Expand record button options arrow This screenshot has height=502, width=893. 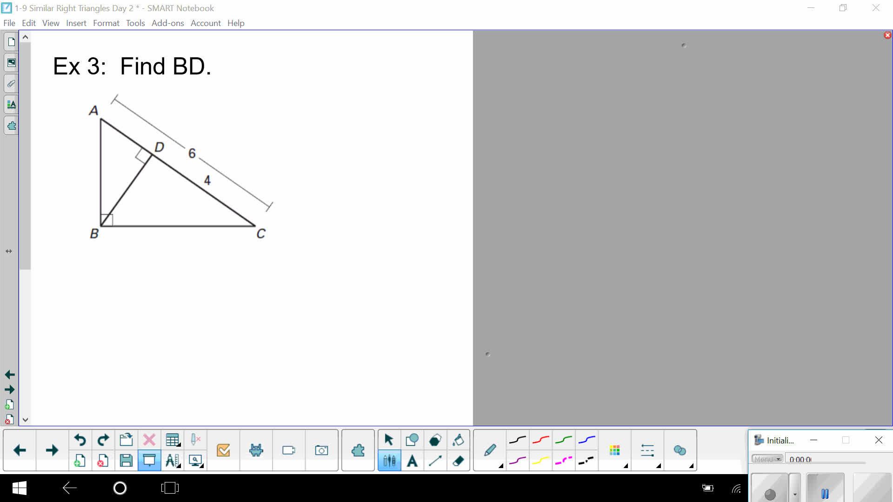coord(795,488)
